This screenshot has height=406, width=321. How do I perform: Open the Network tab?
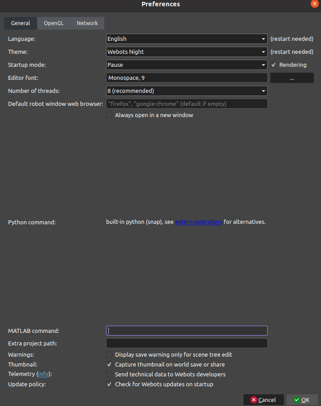pos(87,23)
